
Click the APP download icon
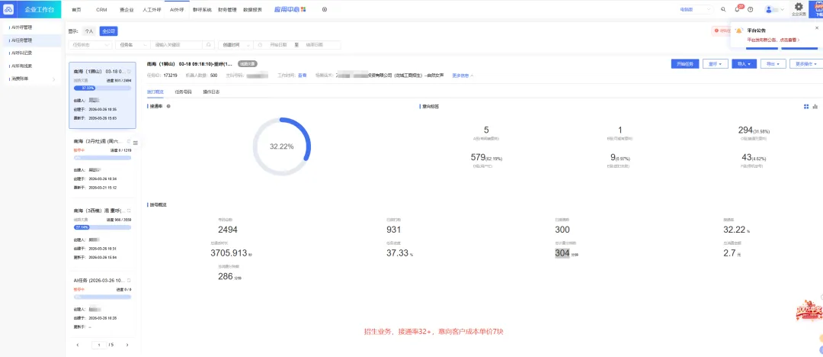point(817,8)
